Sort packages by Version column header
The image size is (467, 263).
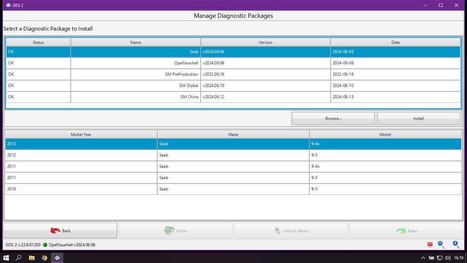pyautogui.click(x=266, y=42)
